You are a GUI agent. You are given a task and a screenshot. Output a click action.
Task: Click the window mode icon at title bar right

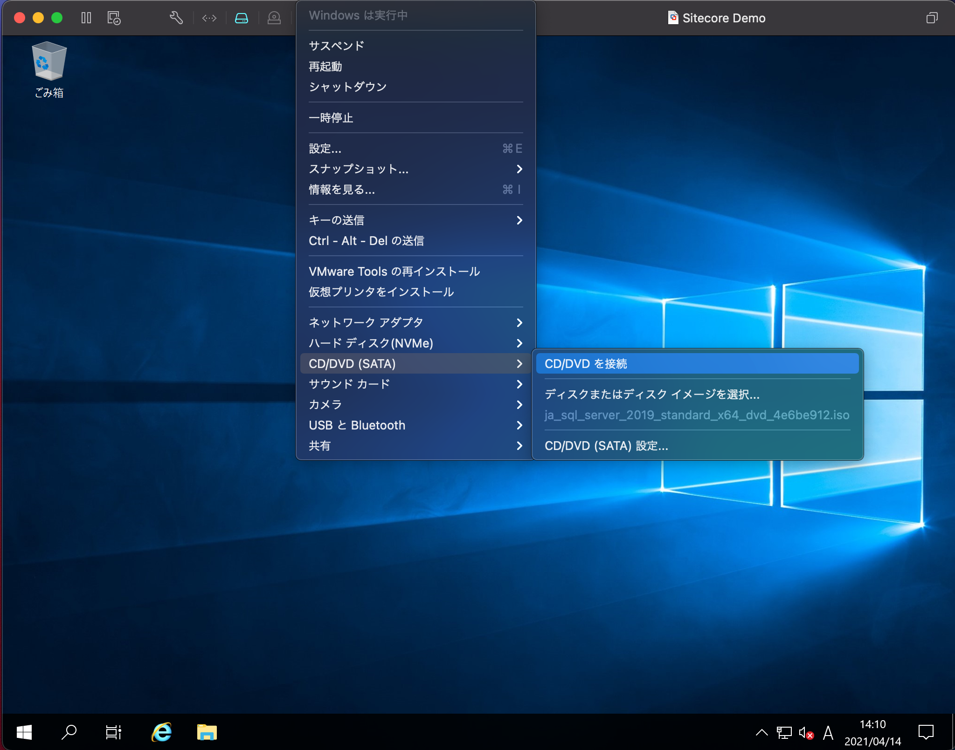(x=932, y=18)
